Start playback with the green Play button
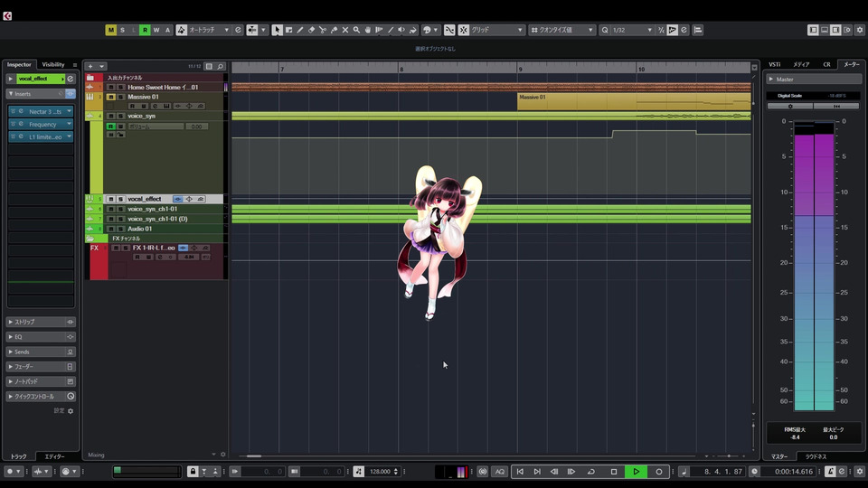This screenshot has height=488, width=868. [636, 472]
